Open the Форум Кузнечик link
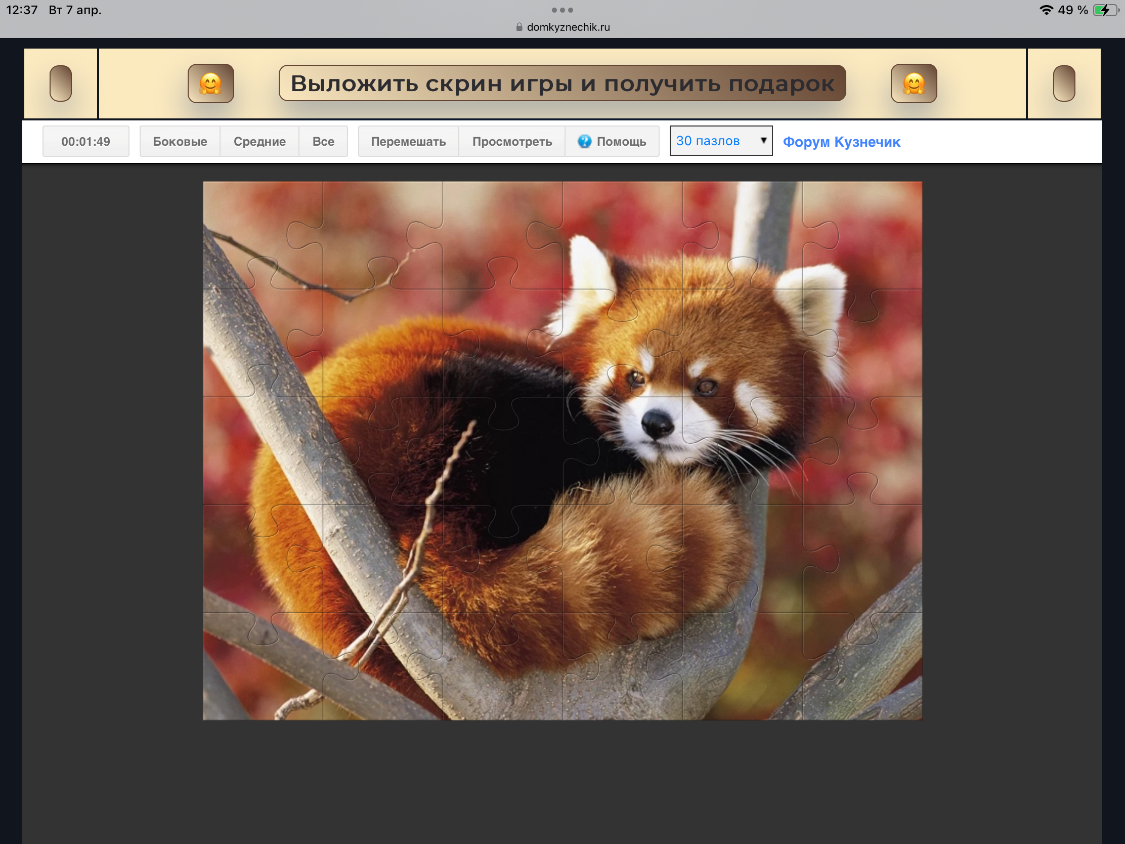 841,142
